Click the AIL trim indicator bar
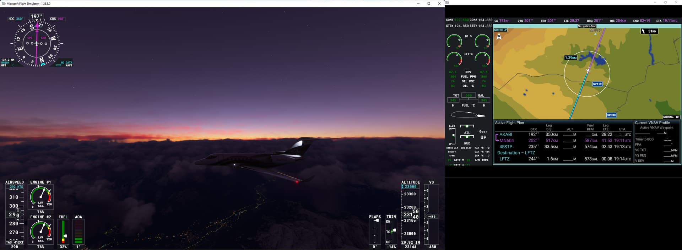This screenshot has width=682, height=250. [467, 126]
